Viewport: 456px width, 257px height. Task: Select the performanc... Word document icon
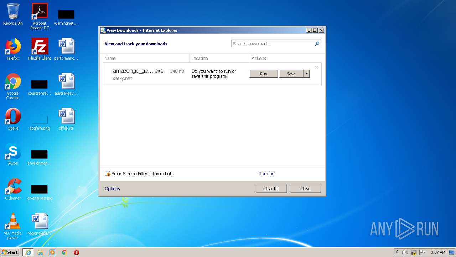point(66,49)
